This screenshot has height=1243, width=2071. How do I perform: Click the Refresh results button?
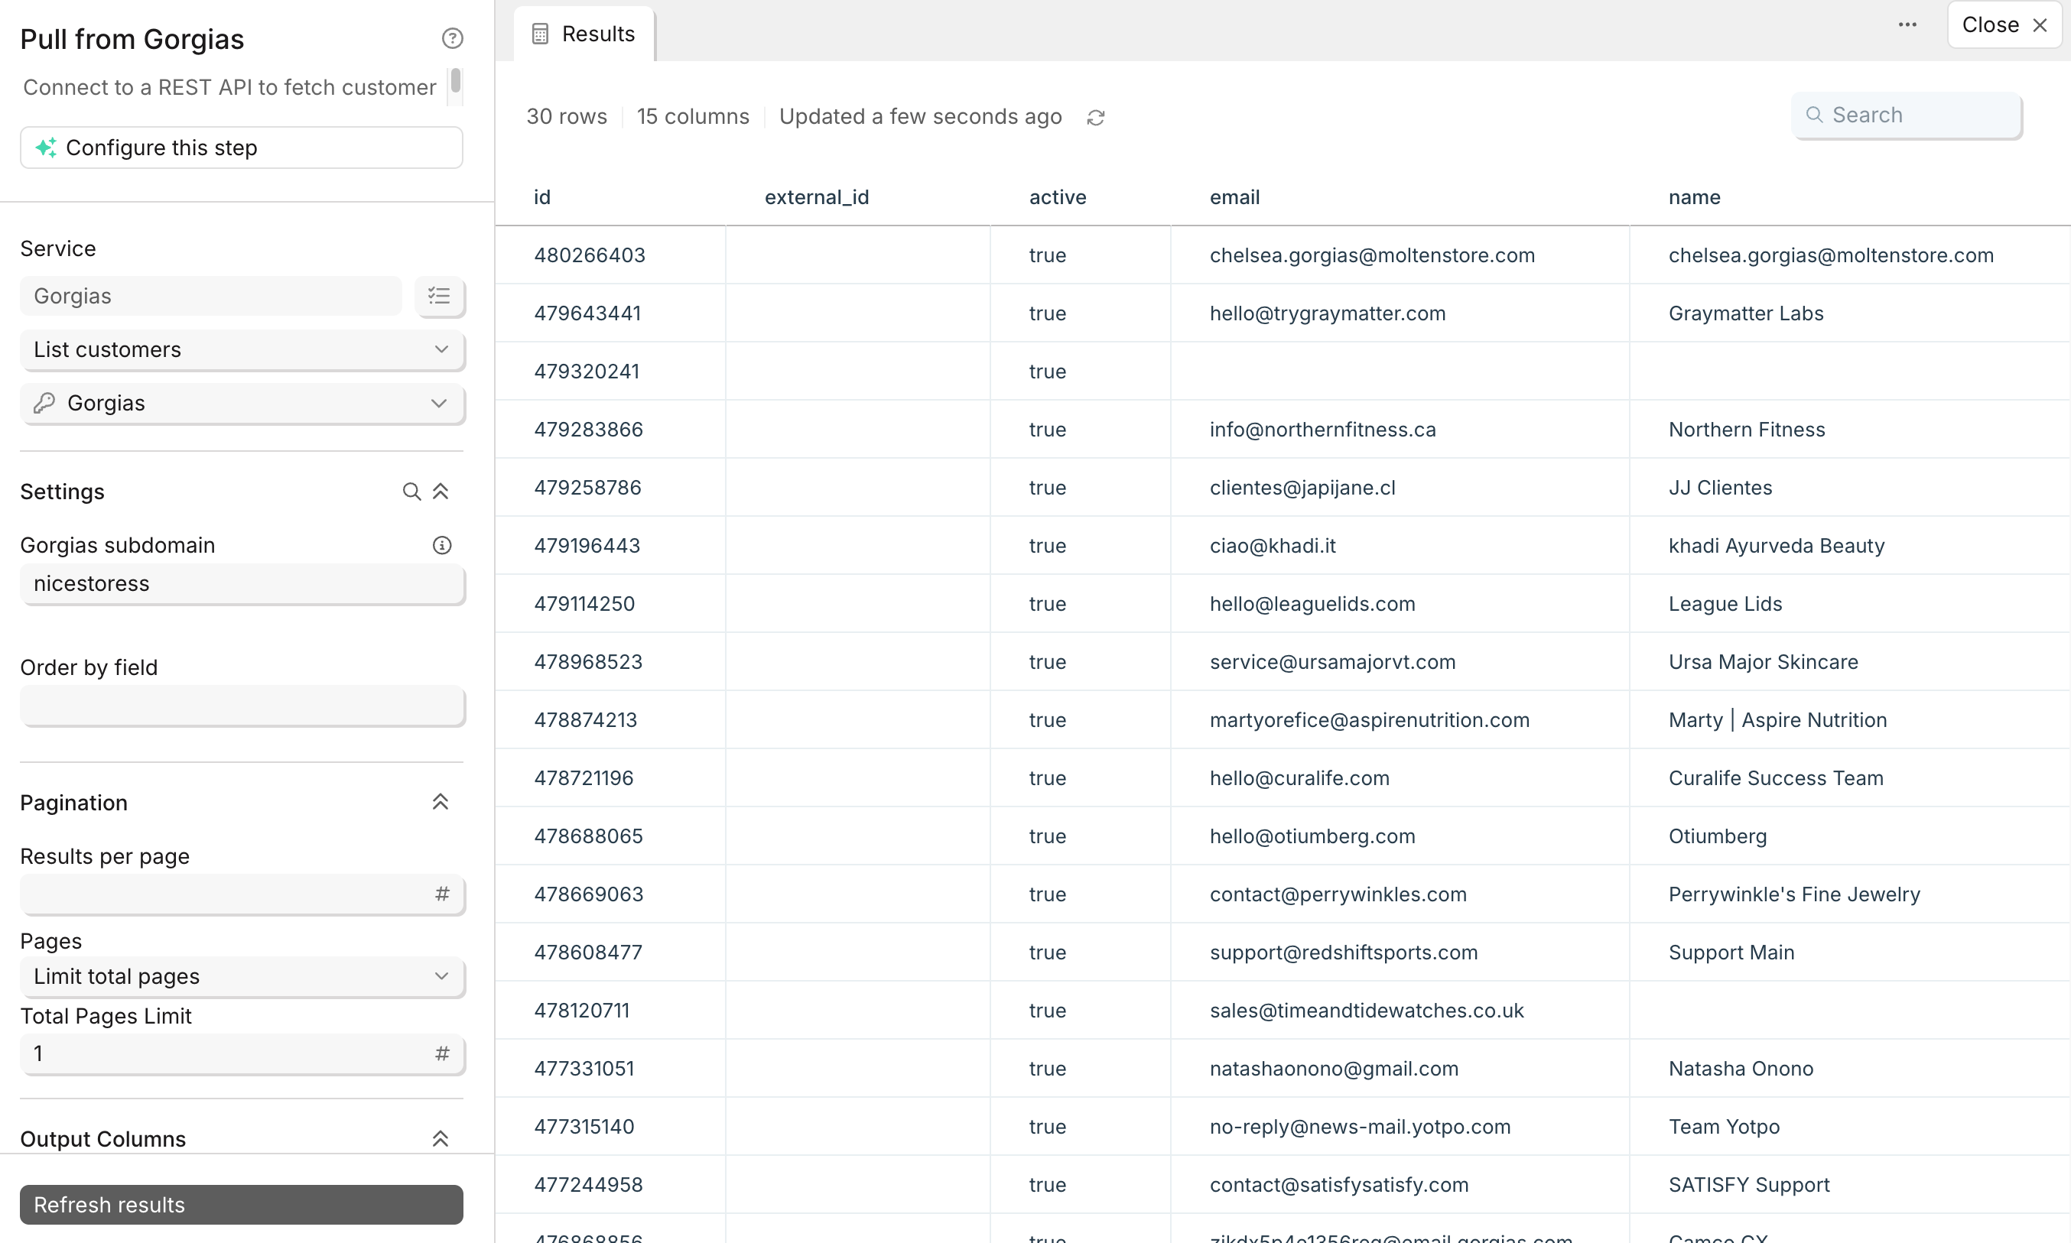(241, 1204)
